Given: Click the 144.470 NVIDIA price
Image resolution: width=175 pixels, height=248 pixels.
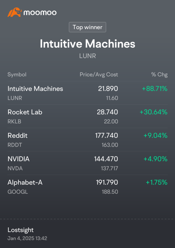Looking at the screenshot, I should pos(106,159).
